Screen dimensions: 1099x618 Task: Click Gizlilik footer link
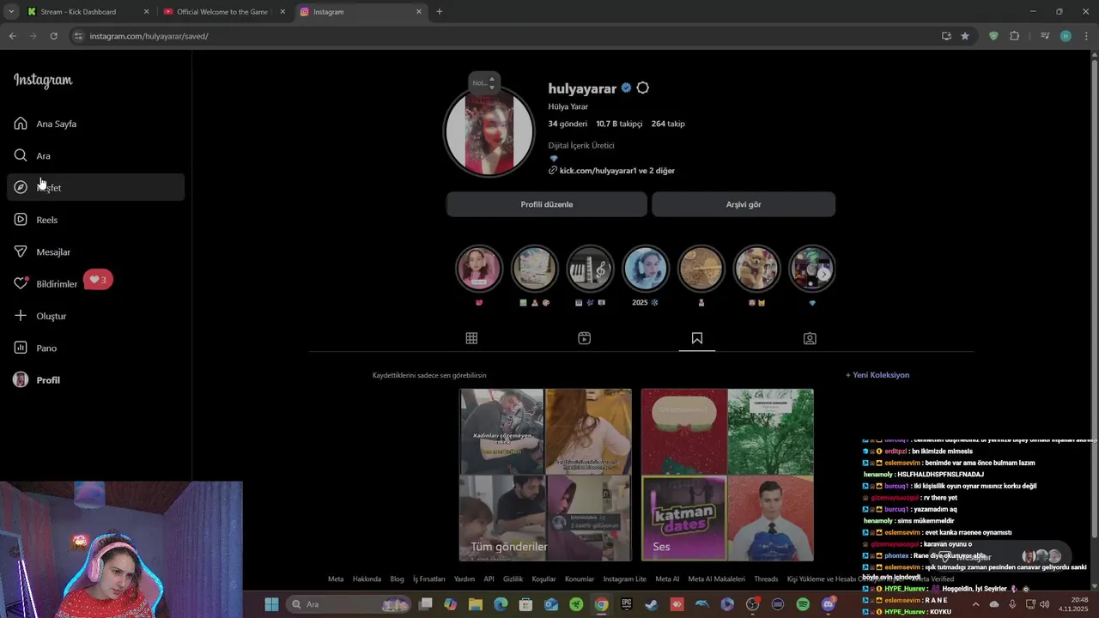pyautogui.click(x=513, y=579)
